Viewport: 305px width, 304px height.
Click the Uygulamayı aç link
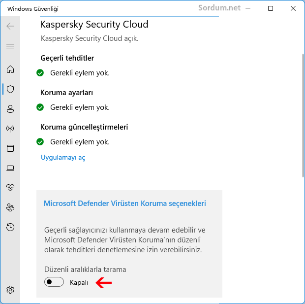click(x=63, y=158)
